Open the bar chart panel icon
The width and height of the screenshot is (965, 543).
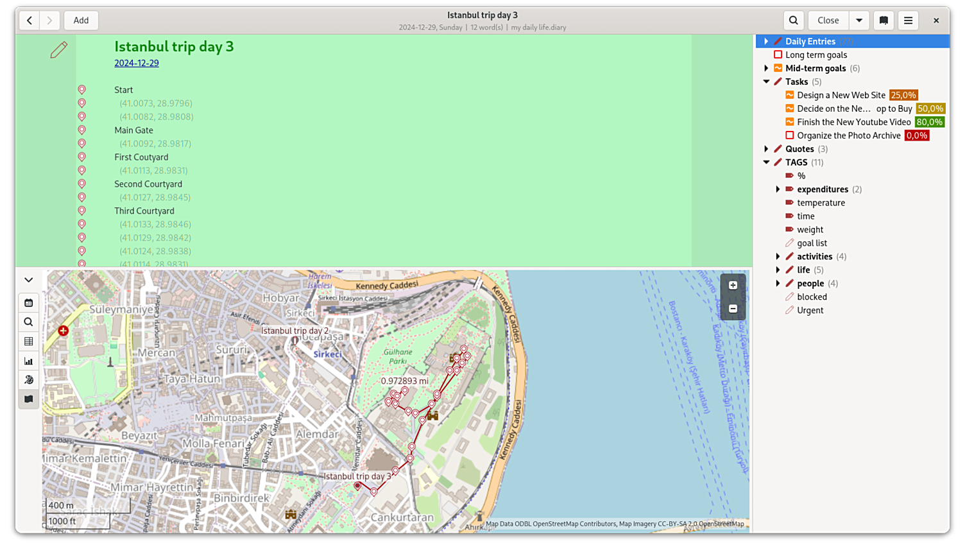click(x=28, y=361)
